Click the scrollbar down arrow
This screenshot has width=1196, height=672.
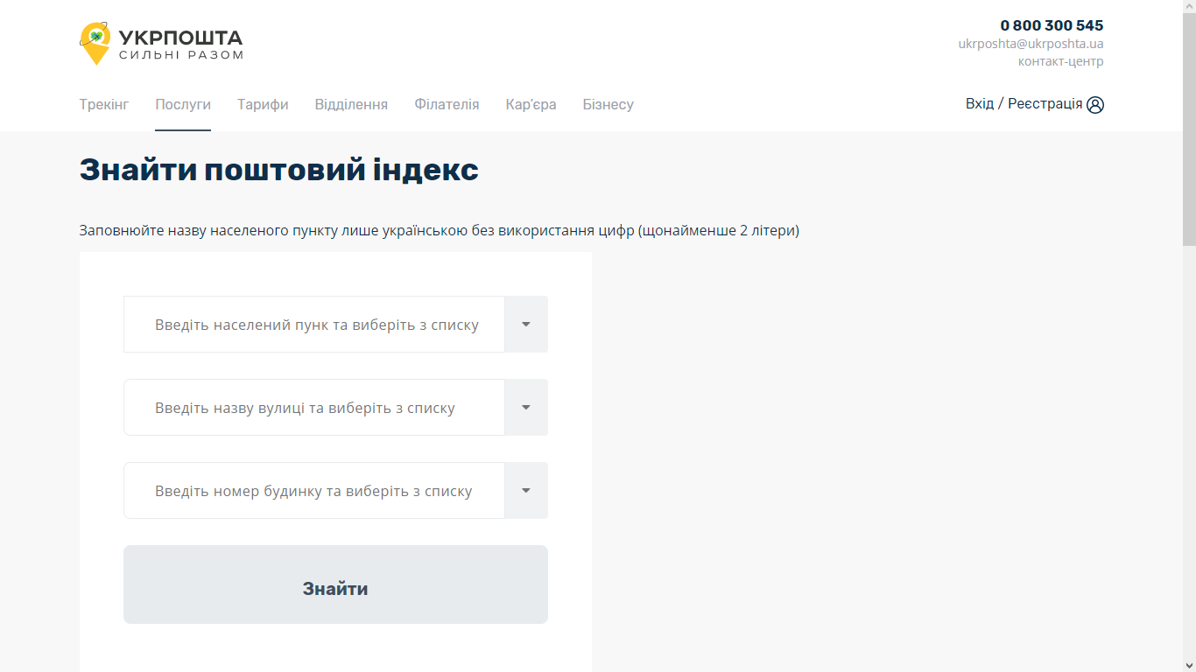pyautogui.click(x=1189, y=664)
